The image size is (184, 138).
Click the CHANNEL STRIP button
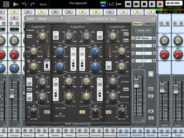144,31
